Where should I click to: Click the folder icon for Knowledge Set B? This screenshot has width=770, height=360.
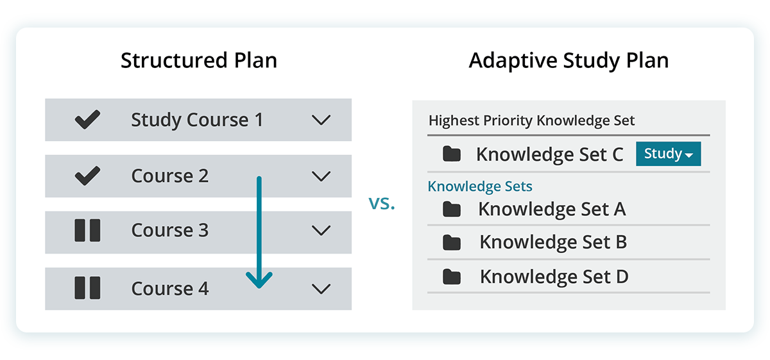[x=452, y=242]
